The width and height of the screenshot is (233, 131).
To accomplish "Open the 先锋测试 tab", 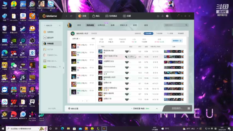I will (x=111, y=16).
